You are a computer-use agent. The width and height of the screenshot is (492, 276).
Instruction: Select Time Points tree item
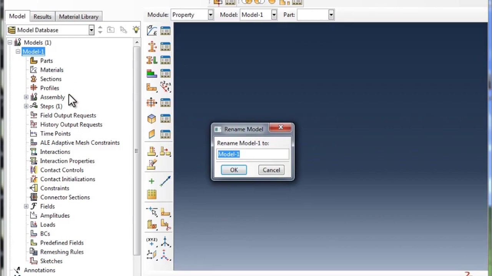(x=55, y=133)
